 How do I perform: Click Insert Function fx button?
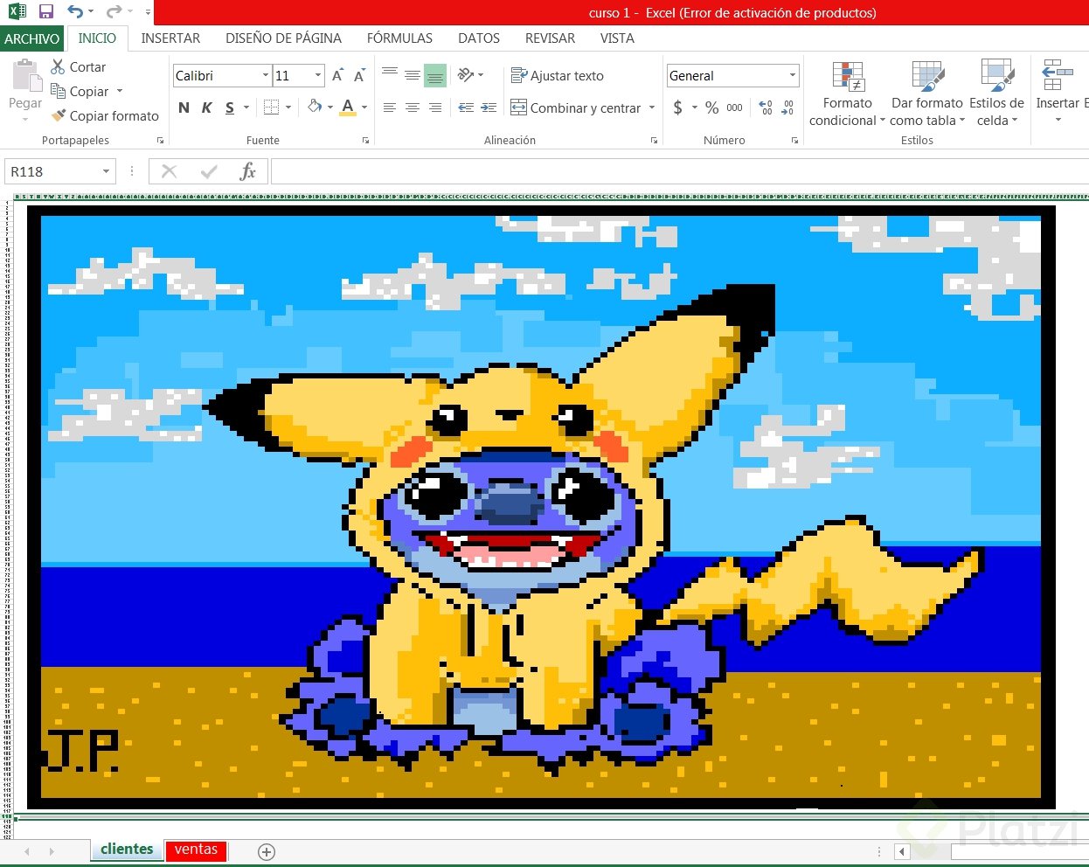pos(247,171)
